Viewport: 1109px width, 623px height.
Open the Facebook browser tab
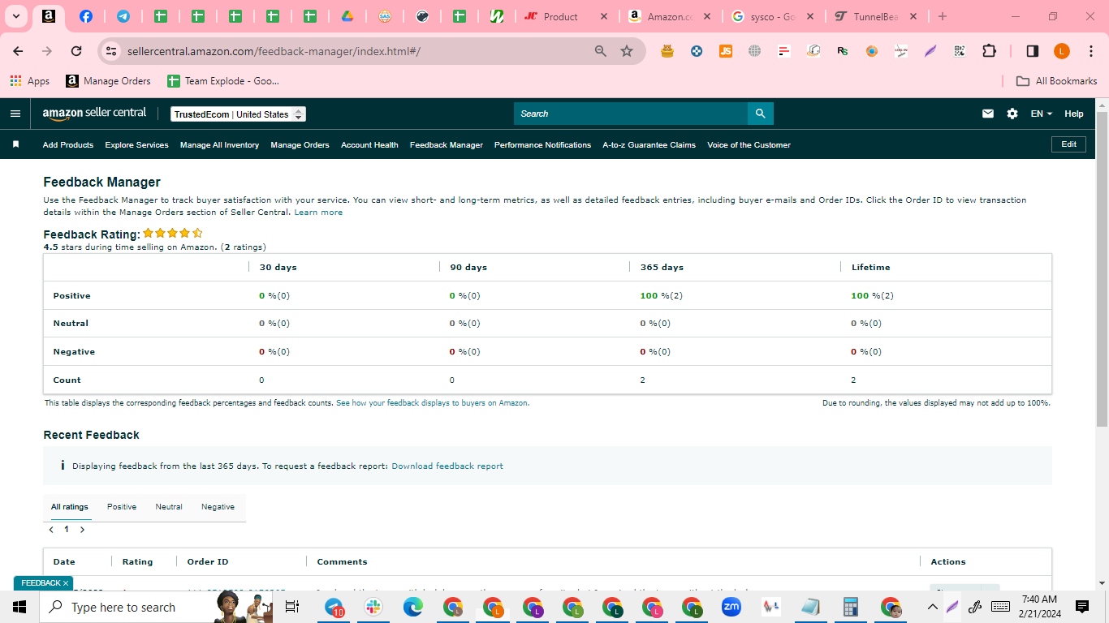[x=85, y=16]
